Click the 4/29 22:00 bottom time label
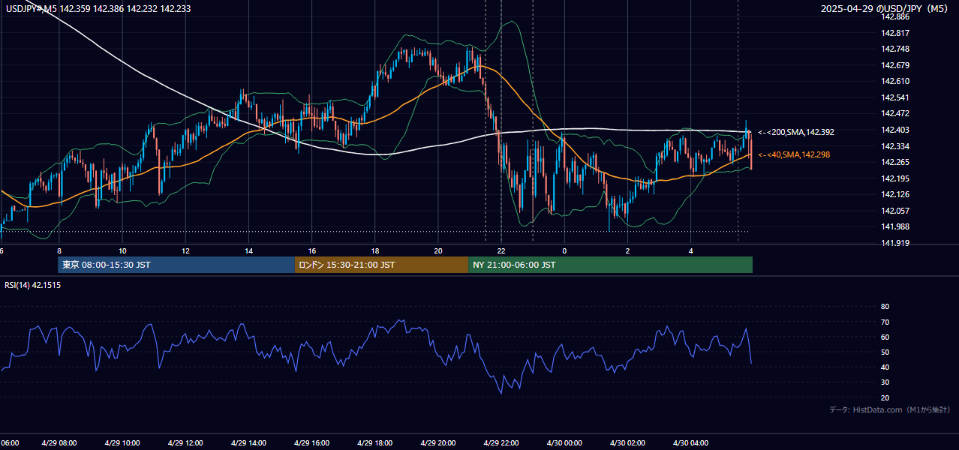The width and height of the screenshot is (959, 450). (x=501, y=443)
